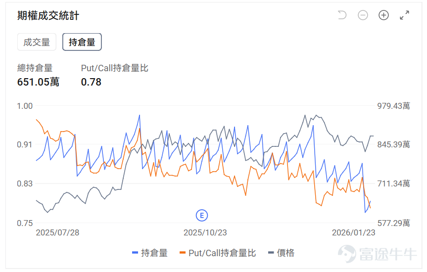Click the 577.29萬 right axis label

tap(393, 223)
